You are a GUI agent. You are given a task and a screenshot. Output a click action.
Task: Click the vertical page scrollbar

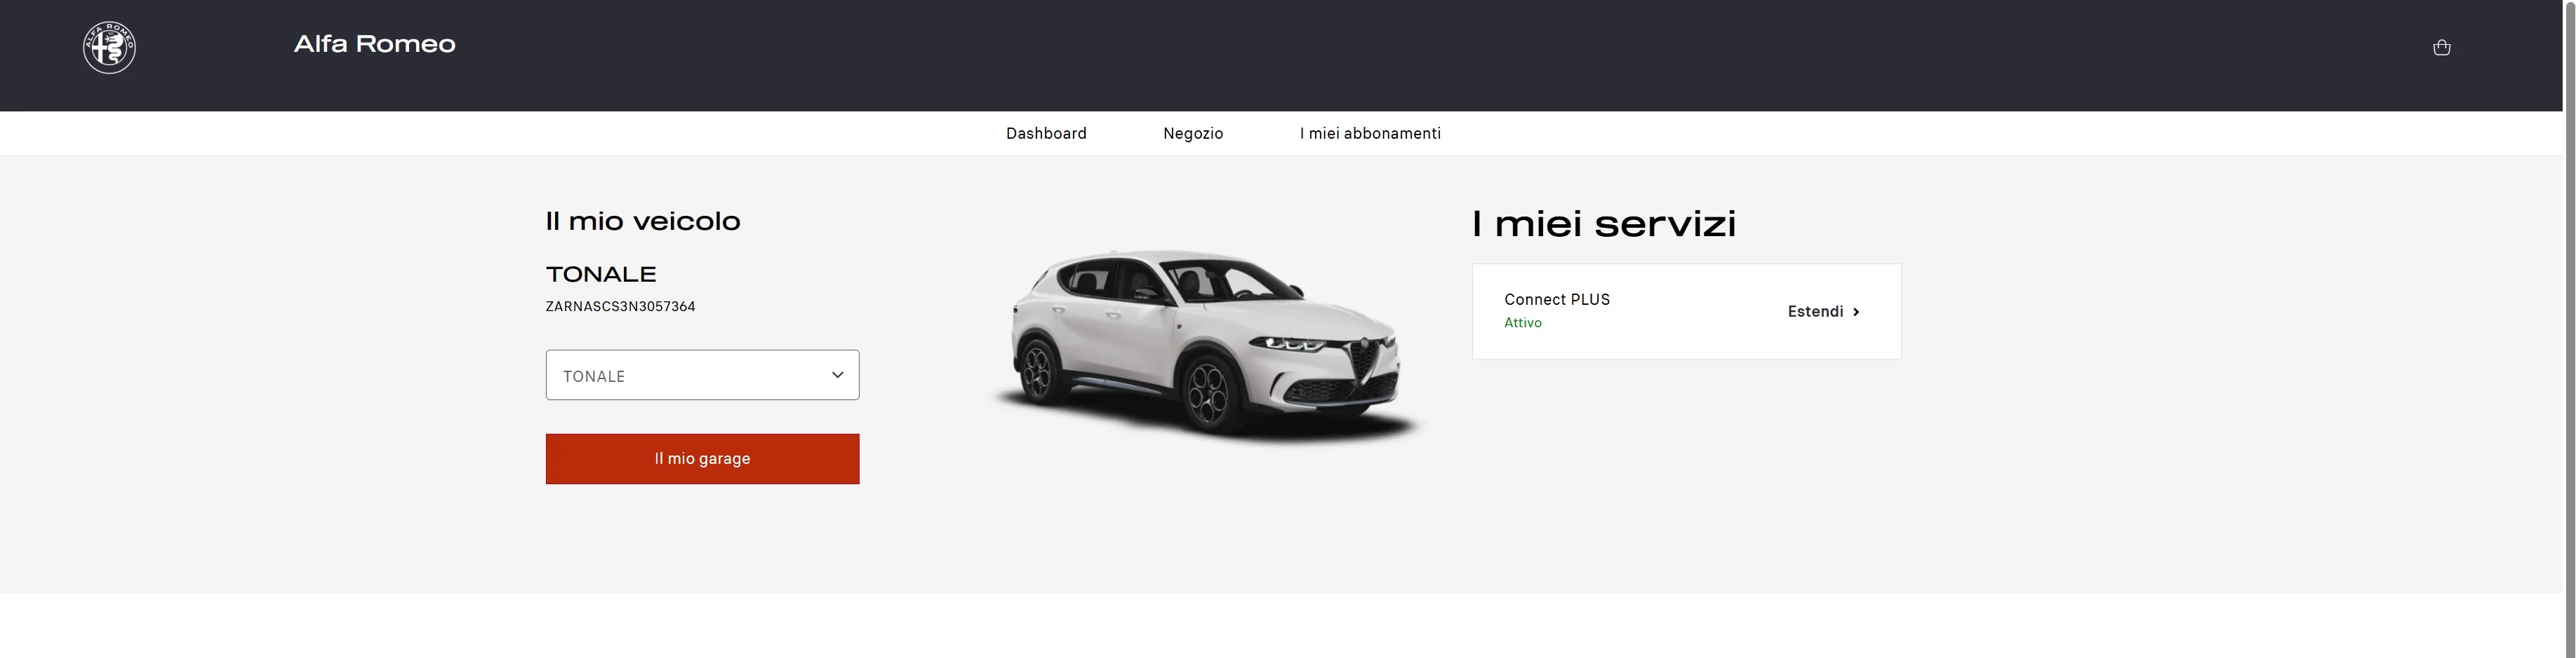pyautogui.click(x=2569, y=329)
